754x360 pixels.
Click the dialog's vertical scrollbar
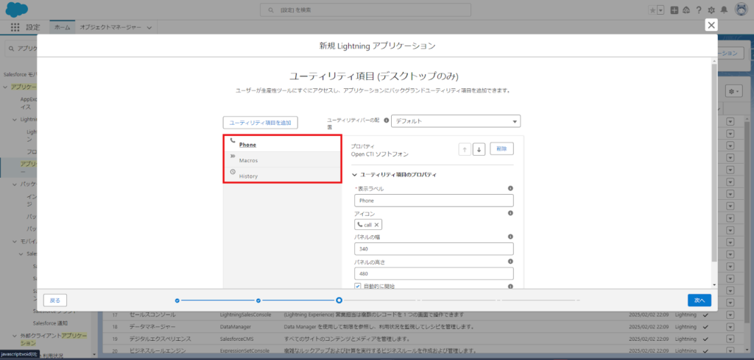[714, 163]
